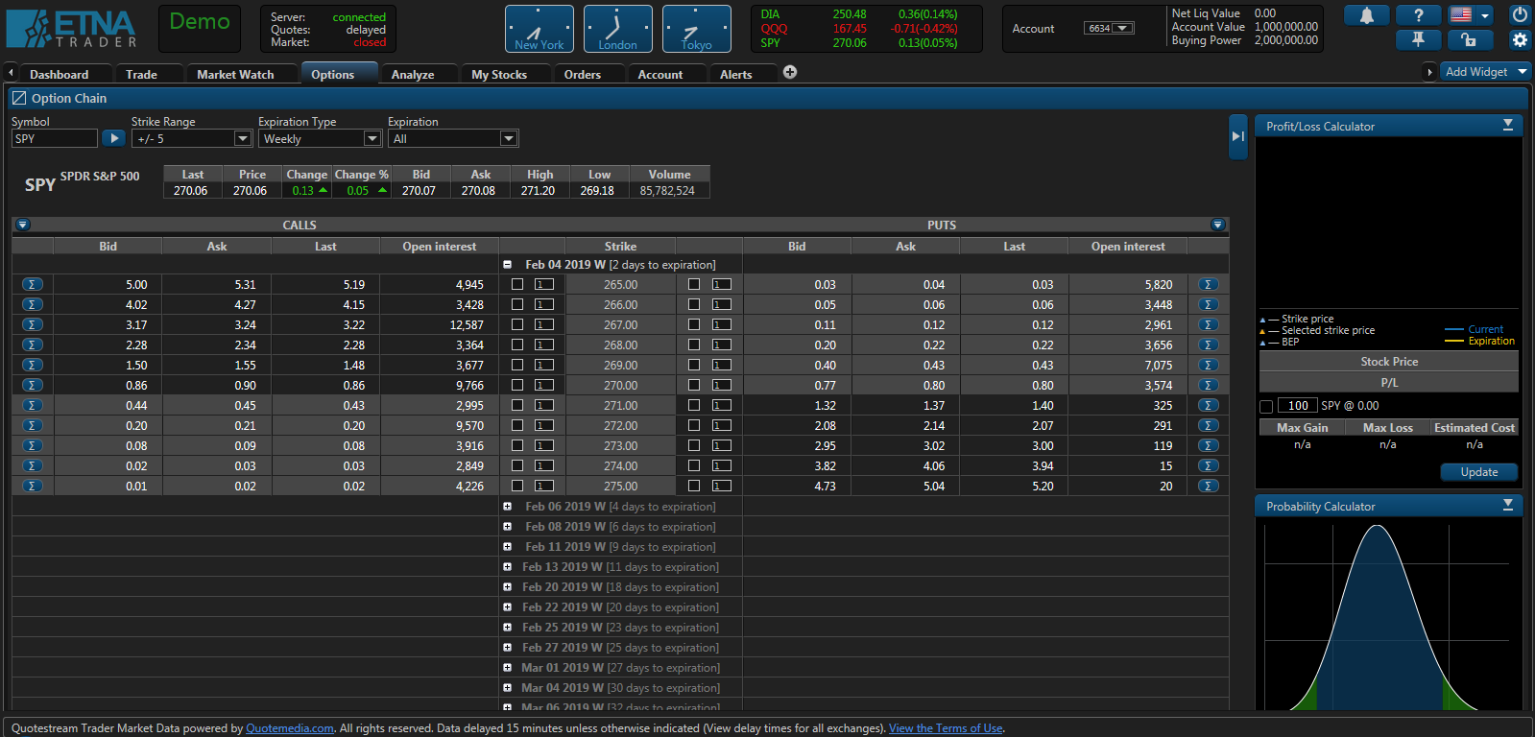Open the Expiration dropdown set to All
The width and height of the screenshot is (1535, 737).
point(453,138)
